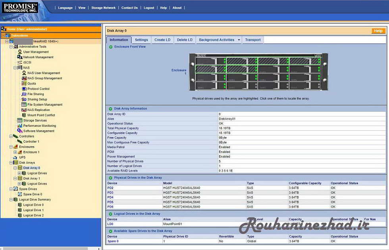Open the PD2 drive link
Image resolution: width=389 pixels, height=250 pixels.
click(110, 188)
